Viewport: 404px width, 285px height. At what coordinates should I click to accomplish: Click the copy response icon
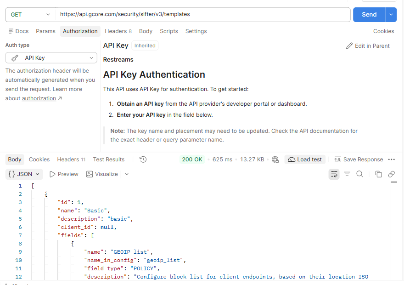tap(378, 174)
